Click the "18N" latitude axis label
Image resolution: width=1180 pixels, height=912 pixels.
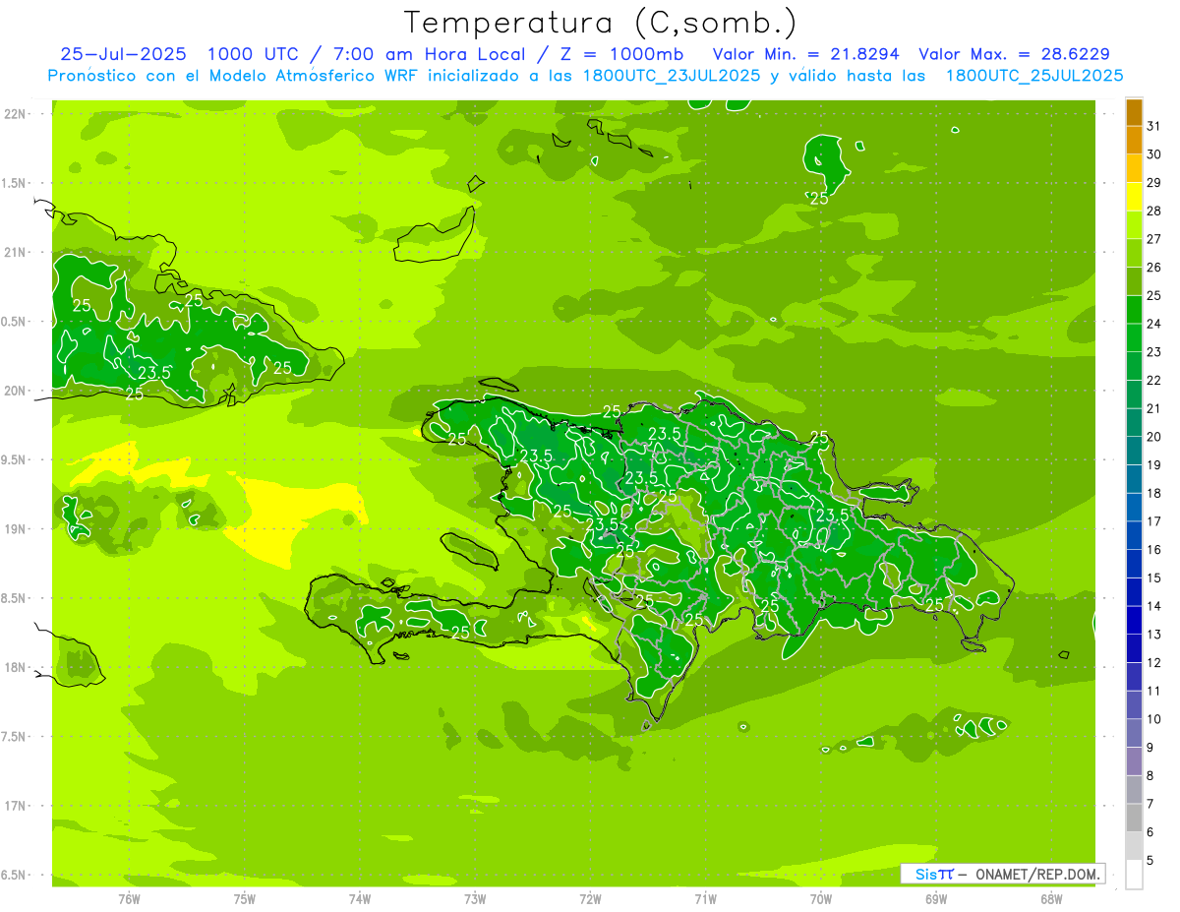click(x=14, y=667)
